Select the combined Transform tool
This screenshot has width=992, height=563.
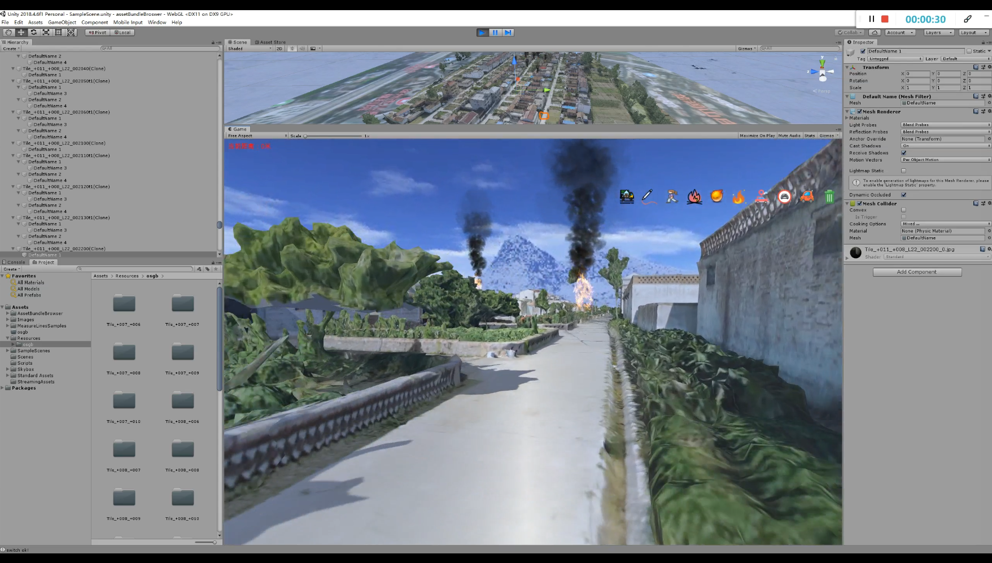(71, 32)
